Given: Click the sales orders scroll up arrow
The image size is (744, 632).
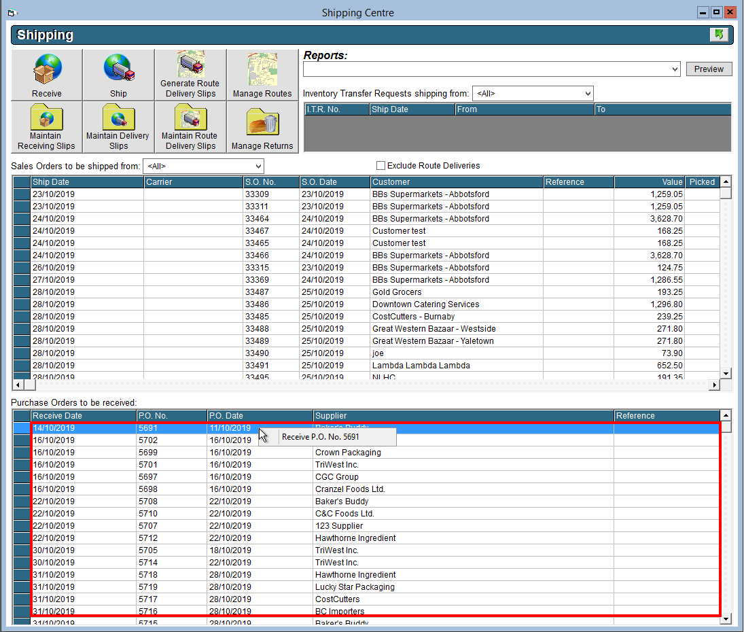Looking at the screenshot, I should pyautogui.click(x=726, y=181).
